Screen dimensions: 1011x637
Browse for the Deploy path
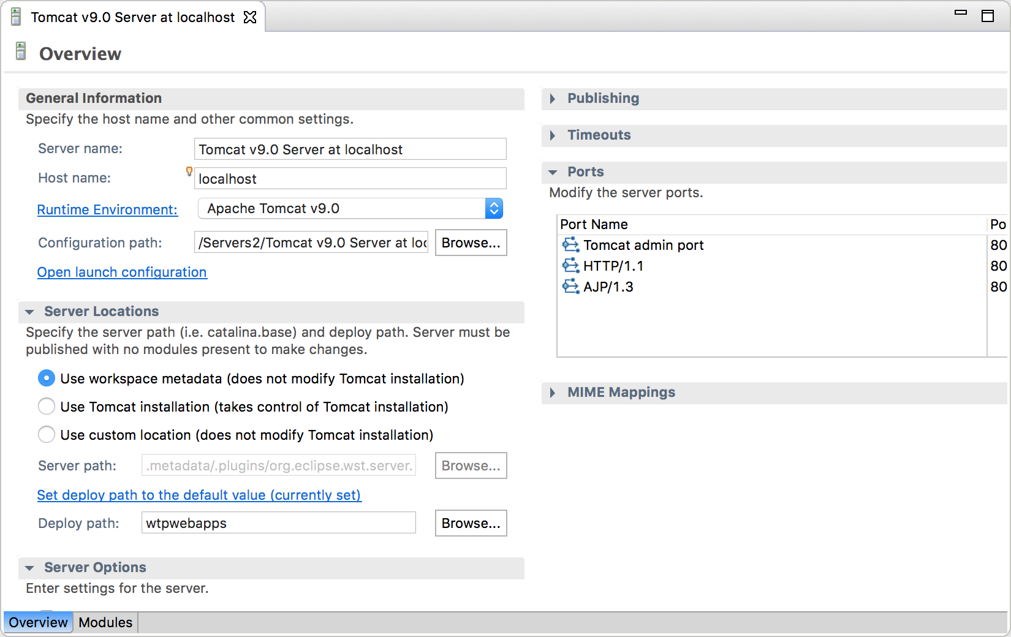click(471, 523)
